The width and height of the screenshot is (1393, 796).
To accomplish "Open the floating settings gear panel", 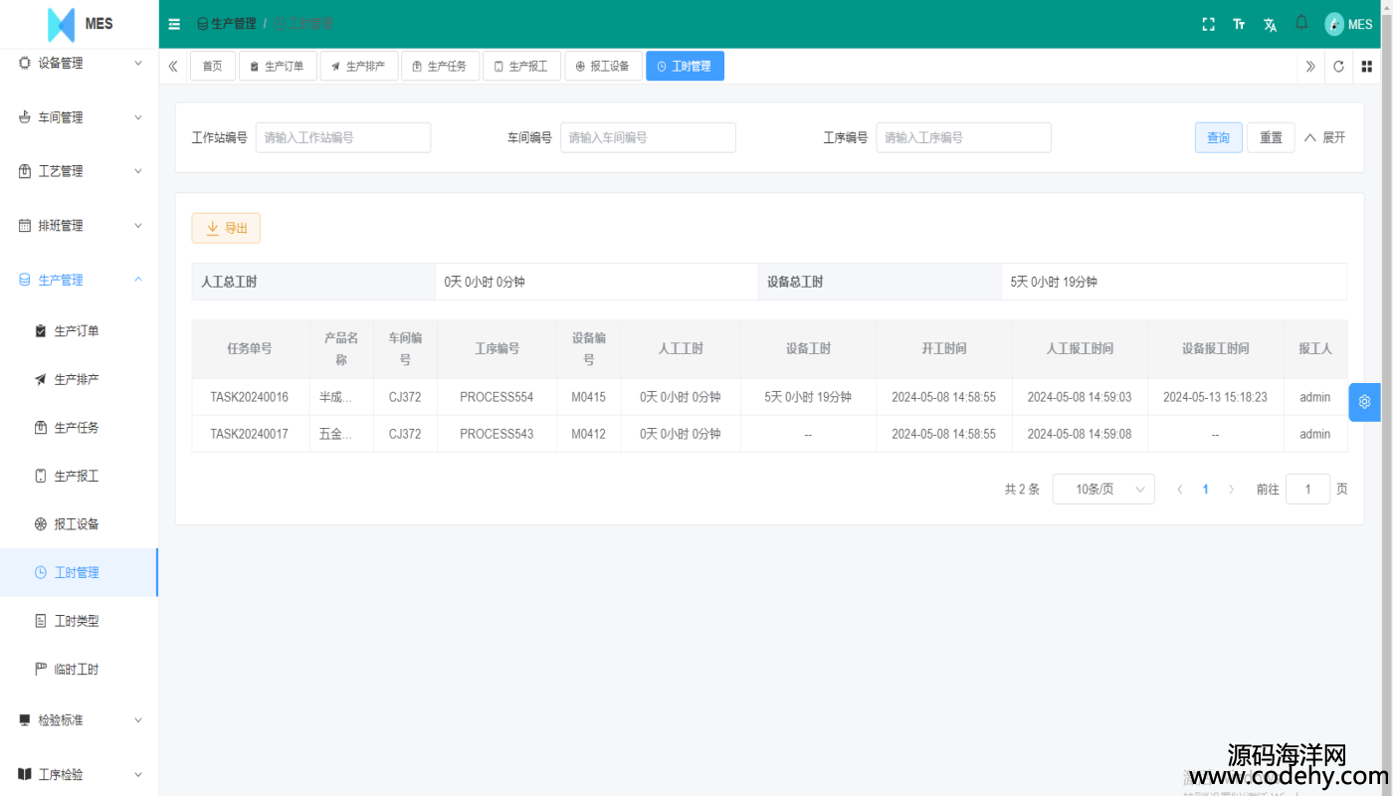I will pyautogui.click(x=1364, y=402).
